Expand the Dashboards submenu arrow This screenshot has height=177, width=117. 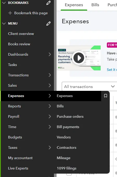tap(50, 54)
